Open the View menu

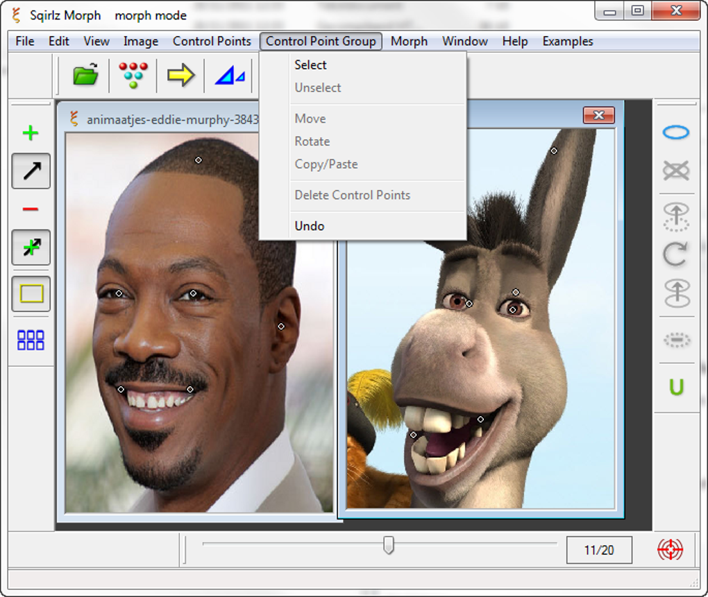click(96, 41)
